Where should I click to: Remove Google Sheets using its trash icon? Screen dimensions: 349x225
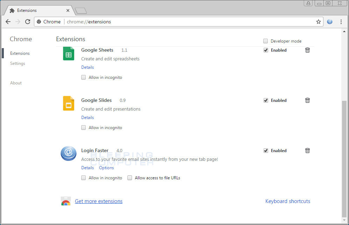click(x=307, y=50)
